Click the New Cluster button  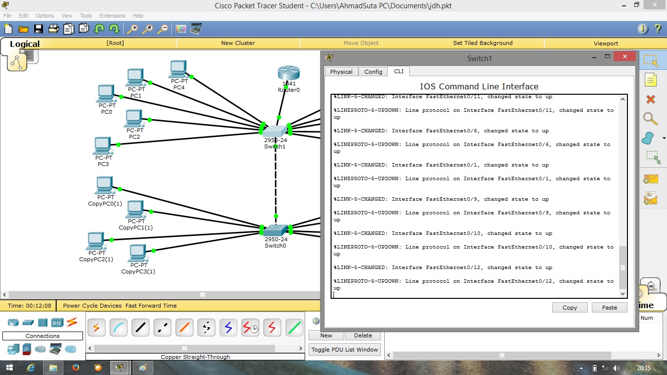(238, 43)
